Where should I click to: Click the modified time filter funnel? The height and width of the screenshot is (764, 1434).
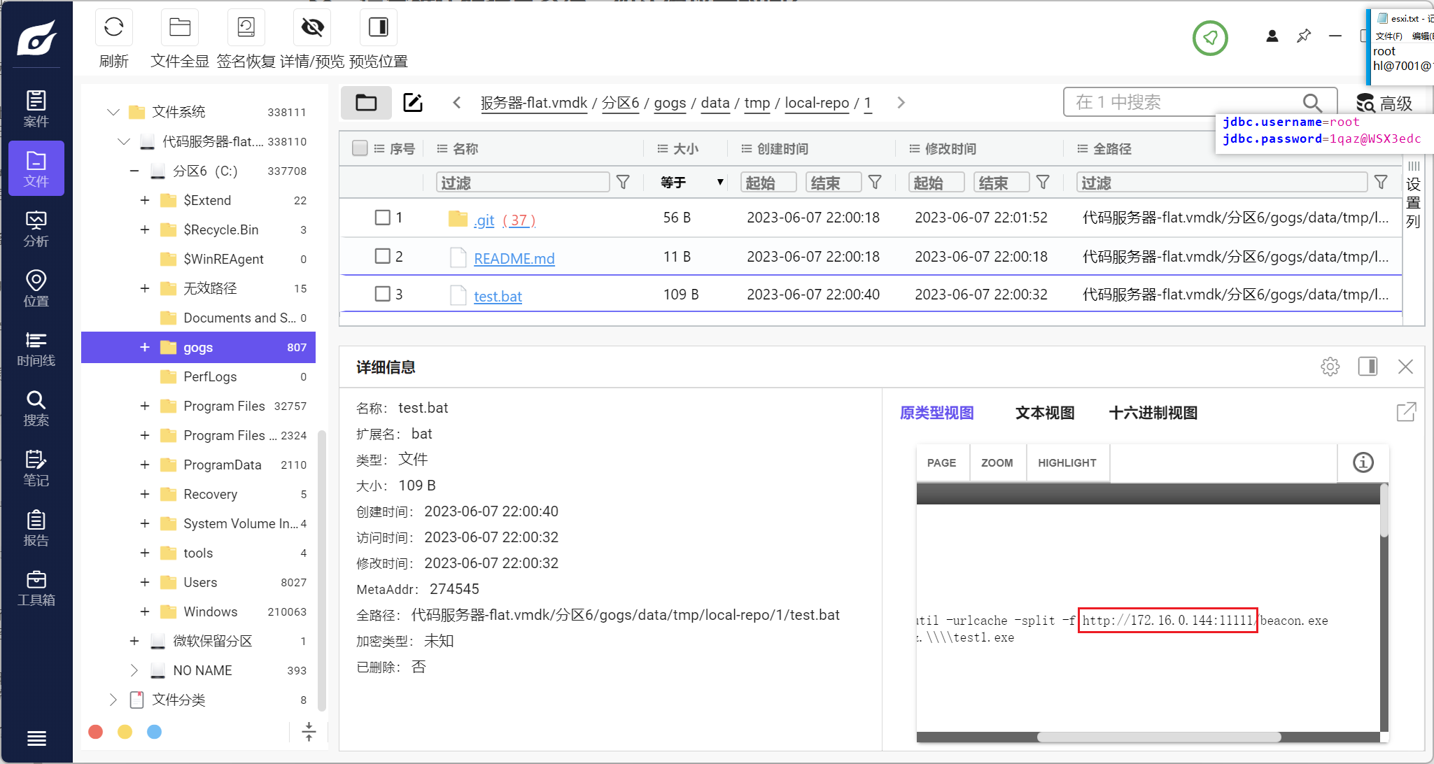pyautogui.click(x=1043, y=183)
